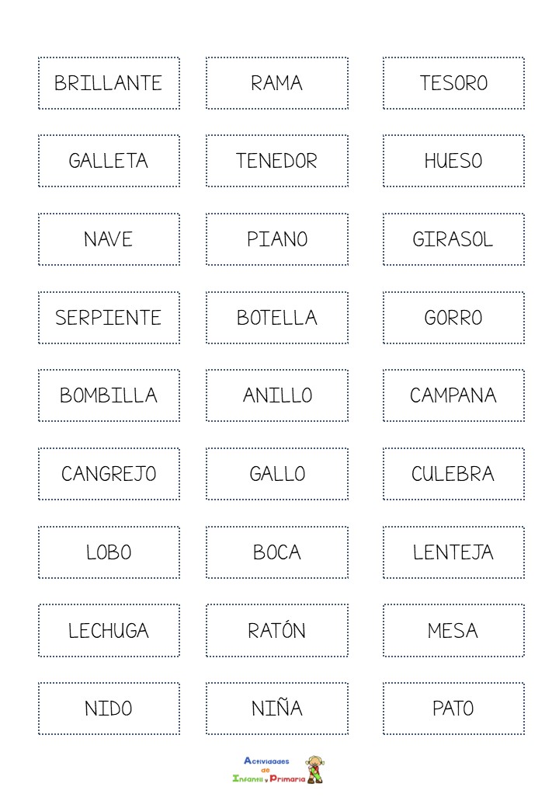Click the HUESO word card
This screenshot has width=559, height=808.
pos(453,161)
